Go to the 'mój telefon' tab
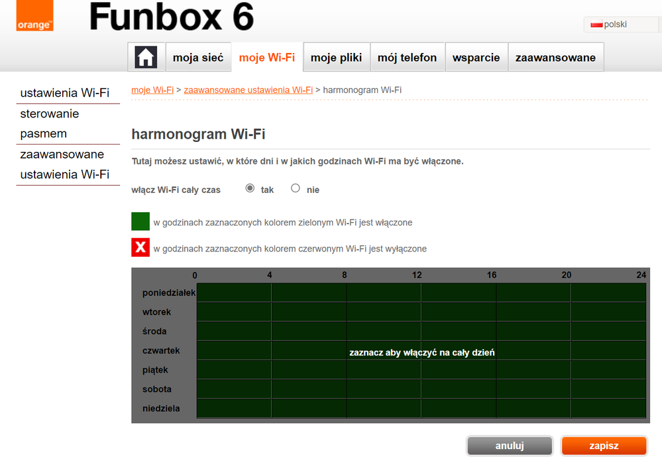The image size is (662, 461). (x=407, y=57)
